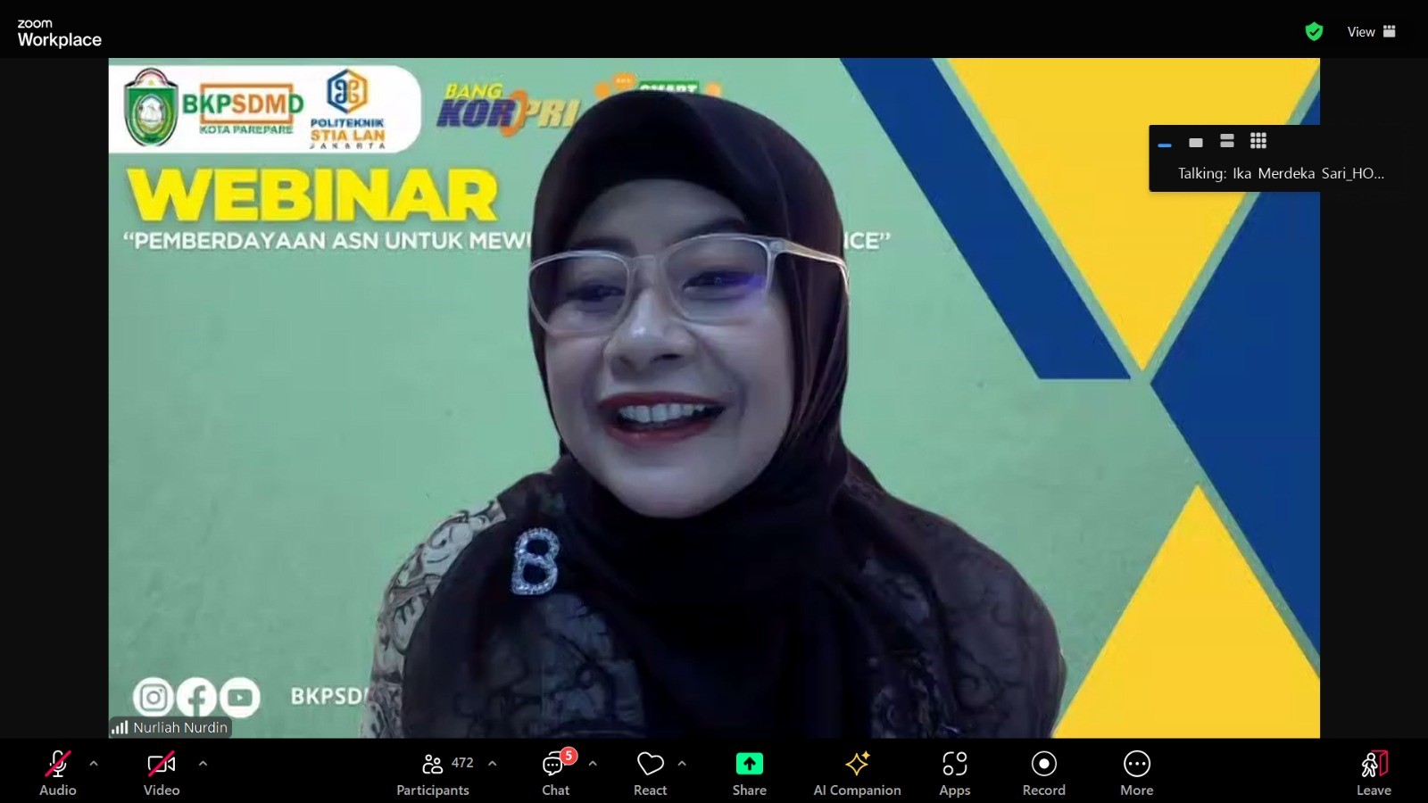Screen dimensions: 1428x803
Task: Click the Talking: Ika Merdeka Sari label
Action: click(x=1281, y=173)
